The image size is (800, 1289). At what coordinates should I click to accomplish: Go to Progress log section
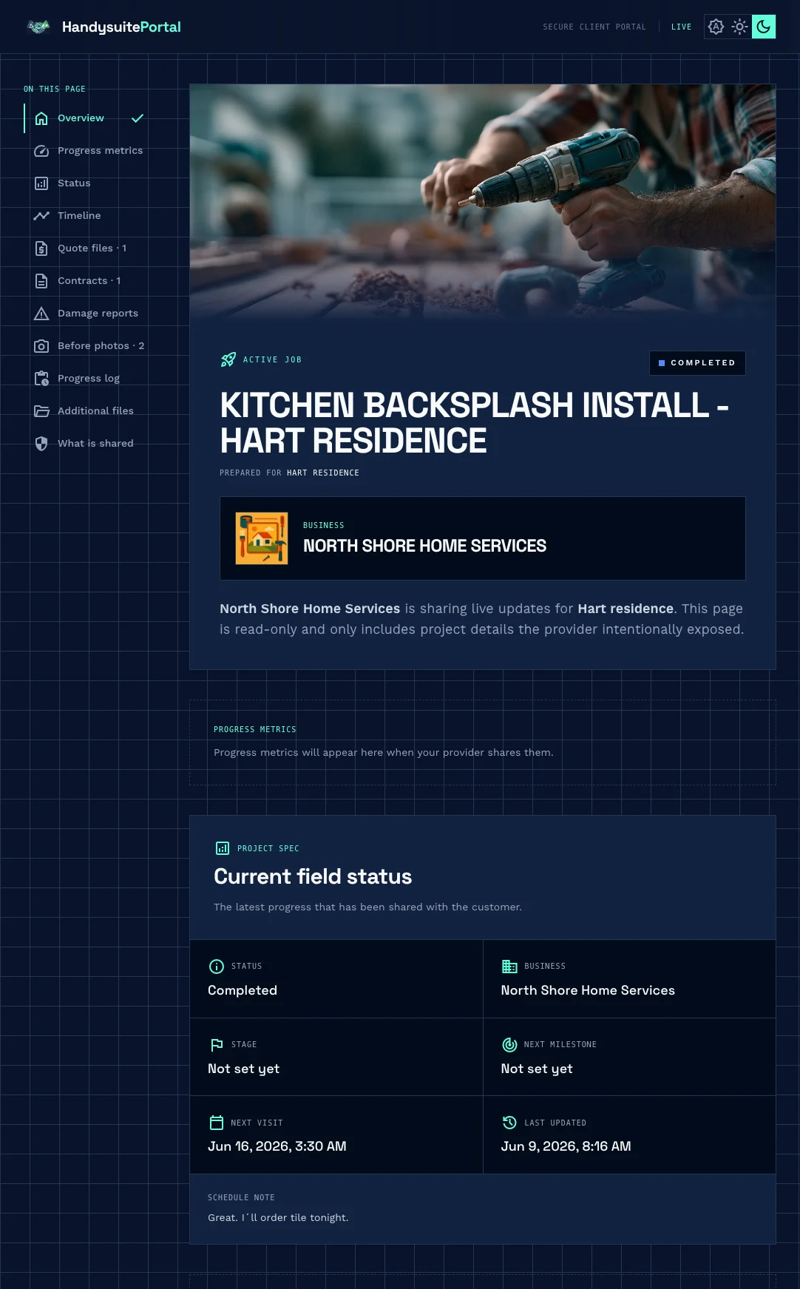coord(89,379)
